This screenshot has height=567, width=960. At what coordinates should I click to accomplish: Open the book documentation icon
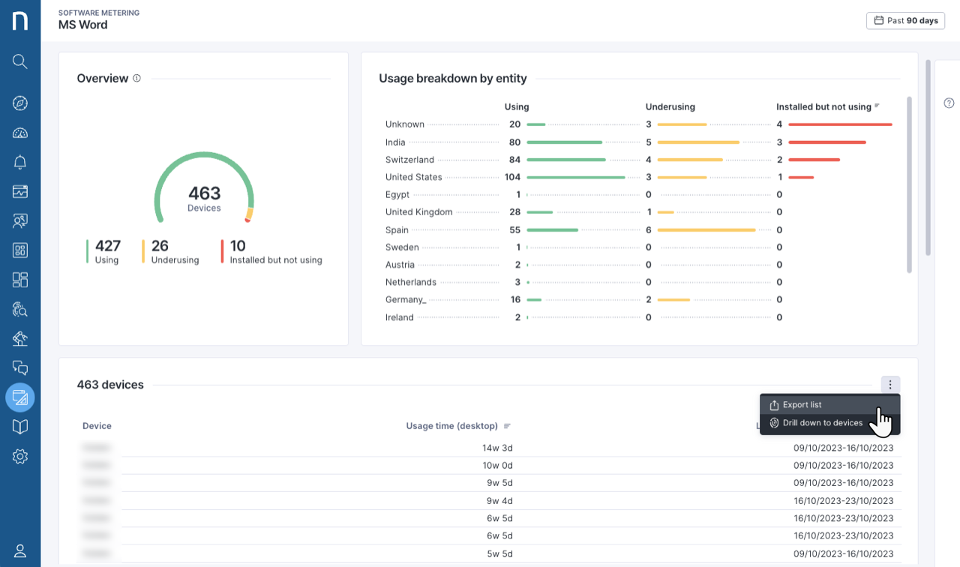pyautogui.click(x=20, y=427)
